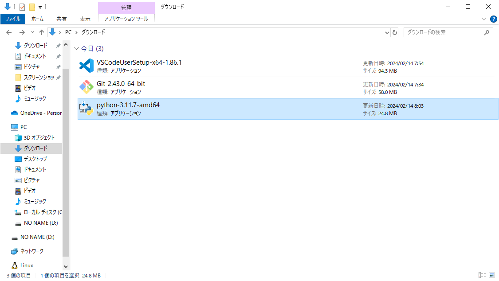Select Linux in the sidebar
Image resolution: width=499 pixels, height=281 pixels.
click(27, 265)
